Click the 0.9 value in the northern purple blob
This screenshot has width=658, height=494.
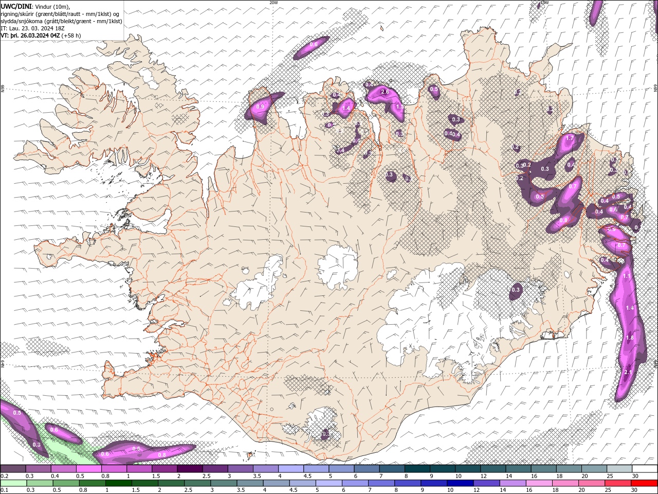[x=260, y=107]
